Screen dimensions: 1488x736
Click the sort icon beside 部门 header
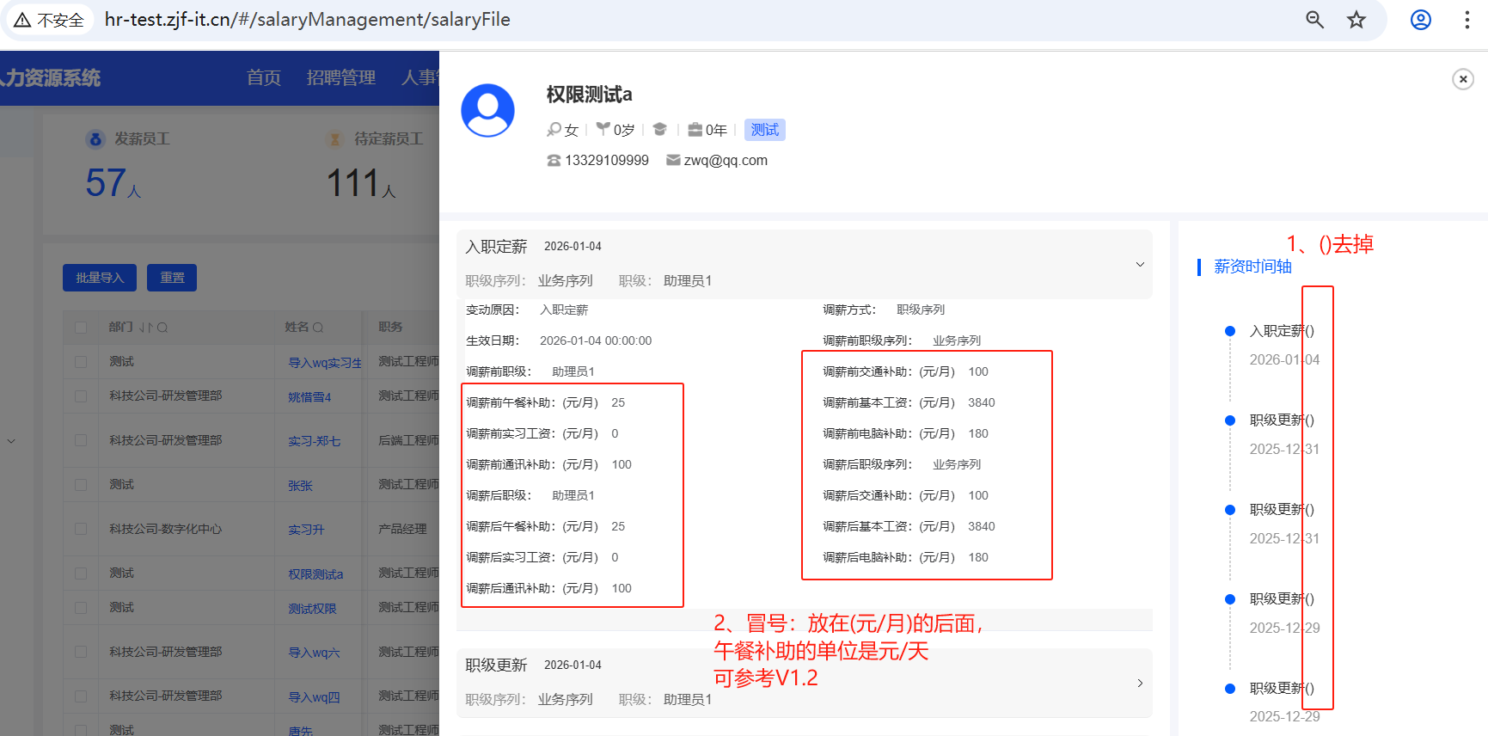tap(145, 328)
